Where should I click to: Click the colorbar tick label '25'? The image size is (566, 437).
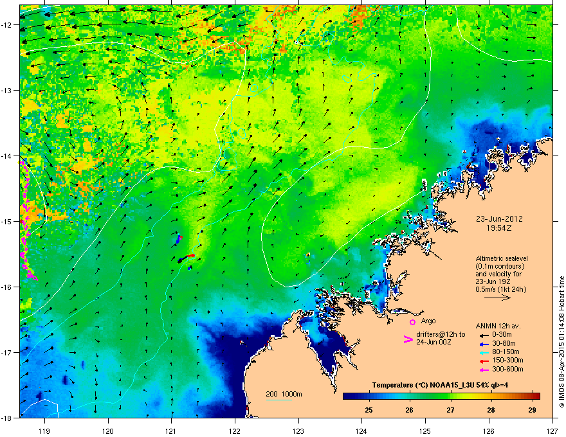(369, 410)
